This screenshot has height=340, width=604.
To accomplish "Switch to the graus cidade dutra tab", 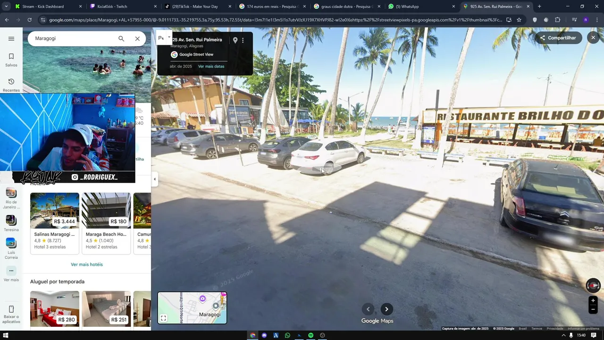I will [346, 7].
